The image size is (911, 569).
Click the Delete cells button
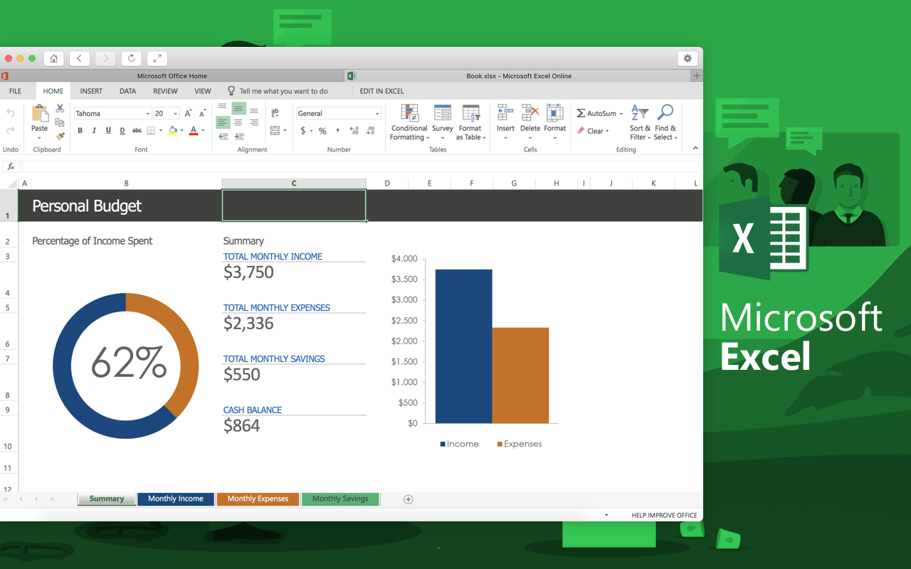(530, 122)
